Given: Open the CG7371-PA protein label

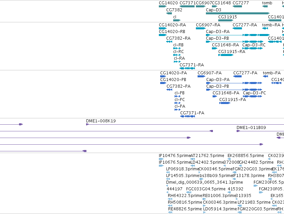Looking at the screenshot, I should click(192, 113).
